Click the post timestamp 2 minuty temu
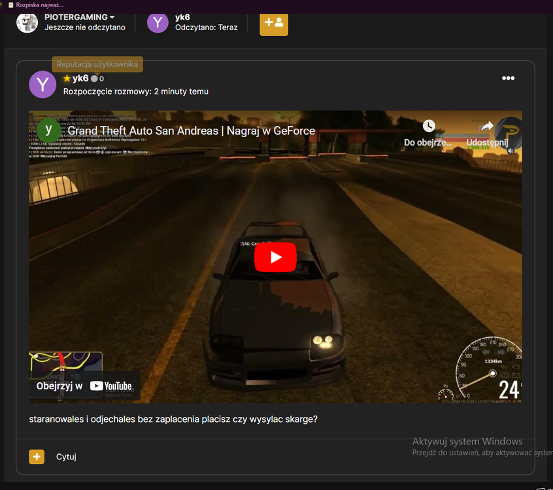553x490 pixels. pyautogui.click(x=181, y=91)
